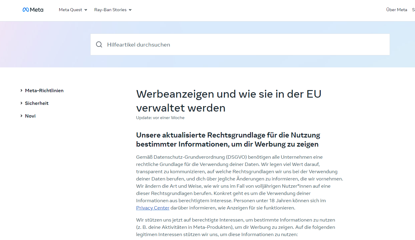Viewport: 415px width, 240px height.
Task: Open the Über Meta link
Action: (397, 10)
